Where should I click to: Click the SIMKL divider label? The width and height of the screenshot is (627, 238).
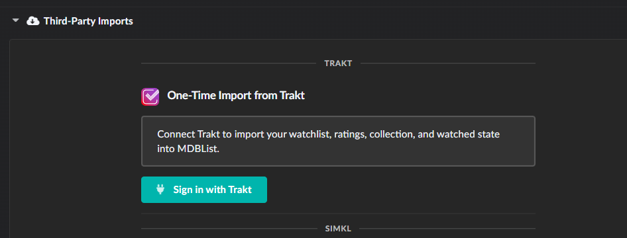(x=338, y=229)
